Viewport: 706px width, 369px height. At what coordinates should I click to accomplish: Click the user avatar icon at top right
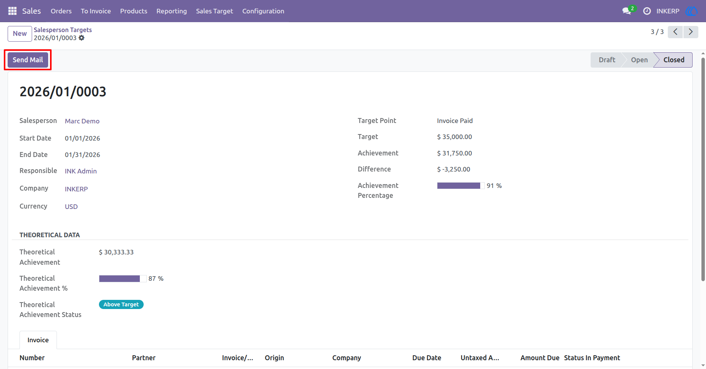pyautogui.click(x=691, y=11)
